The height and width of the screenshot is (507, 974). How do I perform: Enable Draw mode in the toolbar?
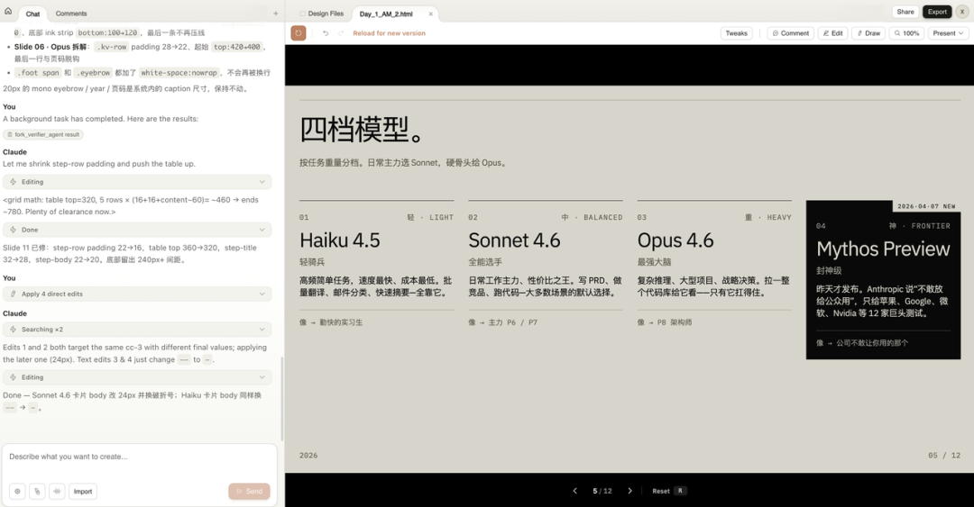(868, 33)
